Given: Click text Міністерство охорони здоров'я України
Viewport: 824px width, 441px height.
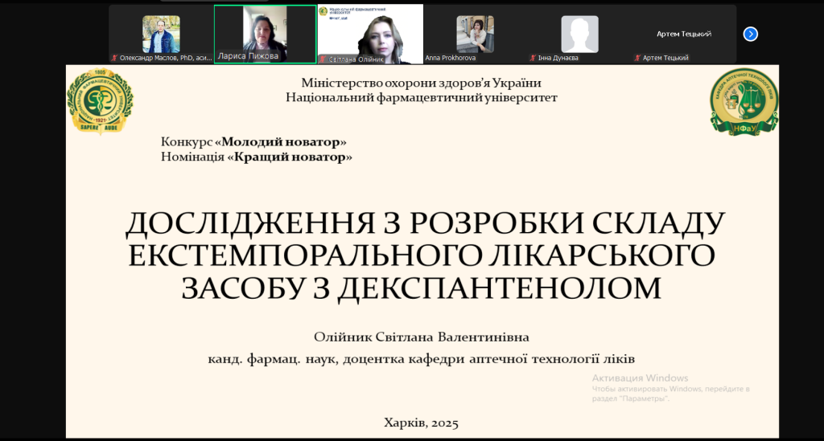Looking at the screenshot, I should coord(422,83).
